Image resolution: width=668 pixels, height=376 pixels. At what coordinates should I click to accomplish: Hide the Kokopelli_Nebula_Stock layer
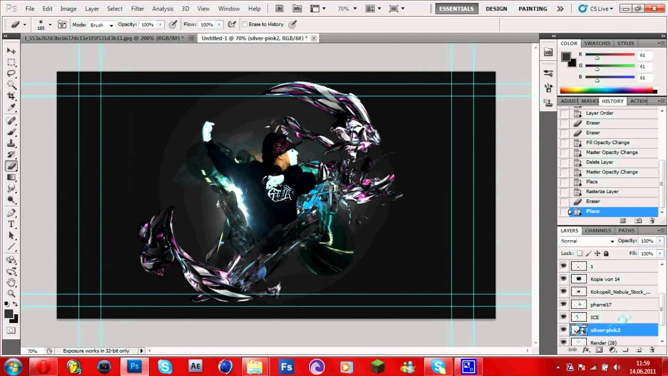tap(564, 292)
